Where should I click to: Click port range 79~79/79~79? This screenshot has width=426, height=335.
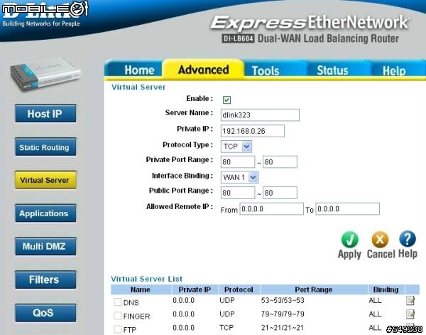click(x=283, y=314)
